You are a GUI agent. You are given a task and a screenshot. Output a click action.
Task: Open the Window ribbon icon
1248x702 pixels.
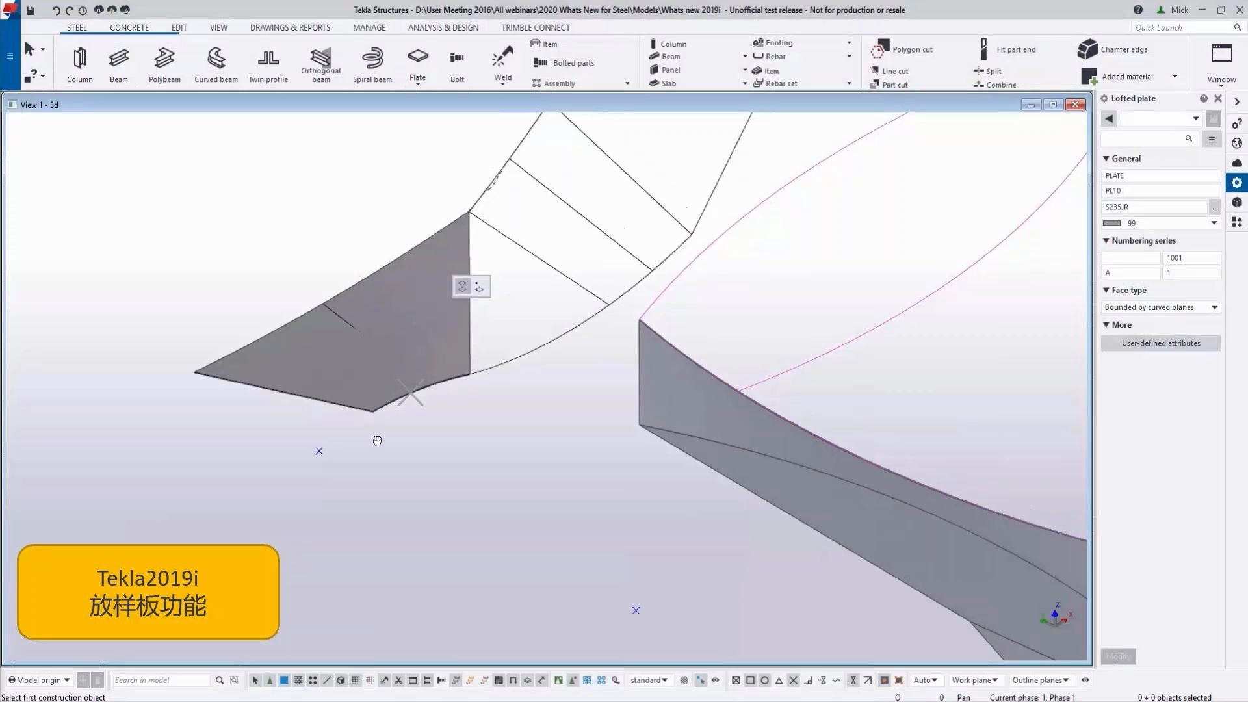coord(1221,63)
